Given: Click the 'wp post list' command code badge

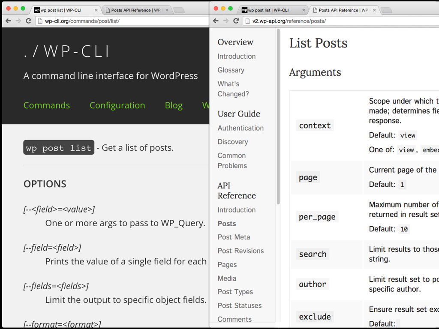Looking at the screenshot, I should pos(59,147).
